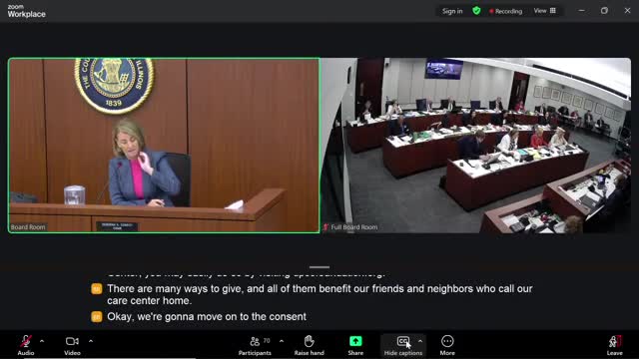The height and width of the screenshot is (359, 639).
Task: Minimize the Zoom window
Action: tap(581, 11)
